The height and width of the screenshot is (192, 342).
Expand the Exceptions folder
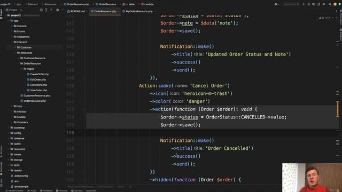pyautogui.click(x=12, y=37)
